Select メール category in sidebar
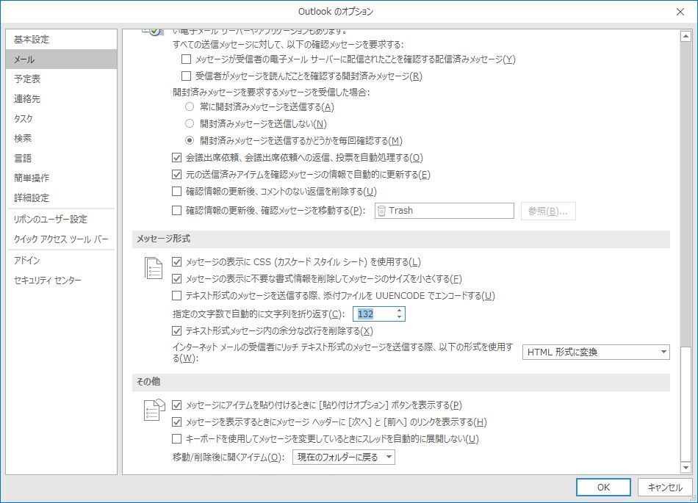698x503 pixels. (x=62, y=59)
